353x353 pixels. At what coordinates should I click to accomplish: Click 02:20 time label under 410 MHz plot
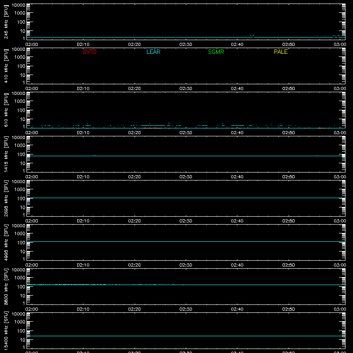click(x=135, y=89)
